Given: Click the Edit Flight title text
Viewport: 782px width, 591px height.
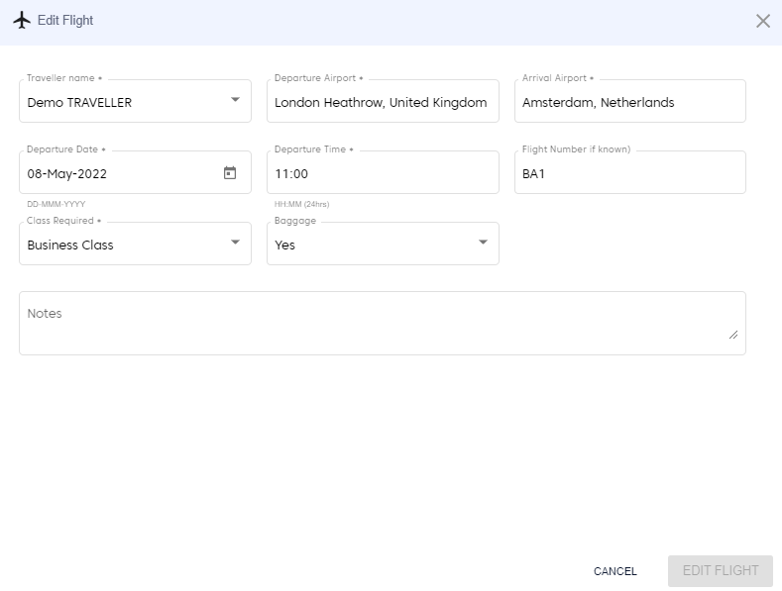Looking at the screenshot, I should coord(65,21).
